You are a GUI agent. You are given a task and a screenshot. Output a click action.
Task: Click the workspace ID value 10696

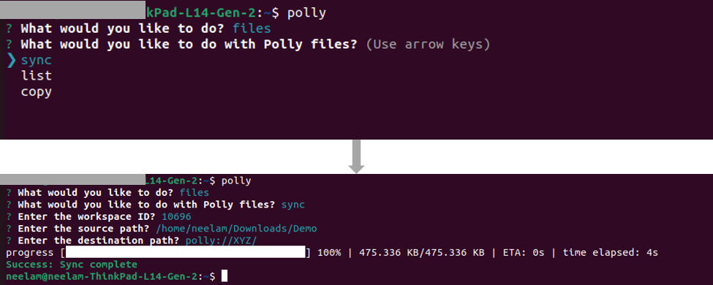176,217
